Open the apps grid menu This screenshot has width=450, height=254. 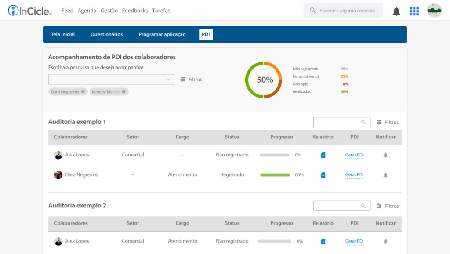pyautogui.click(x=414, y=11)
